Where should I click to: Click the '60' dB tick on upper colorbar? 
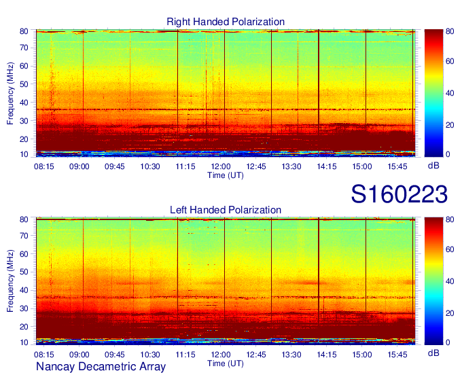[450, 61]
